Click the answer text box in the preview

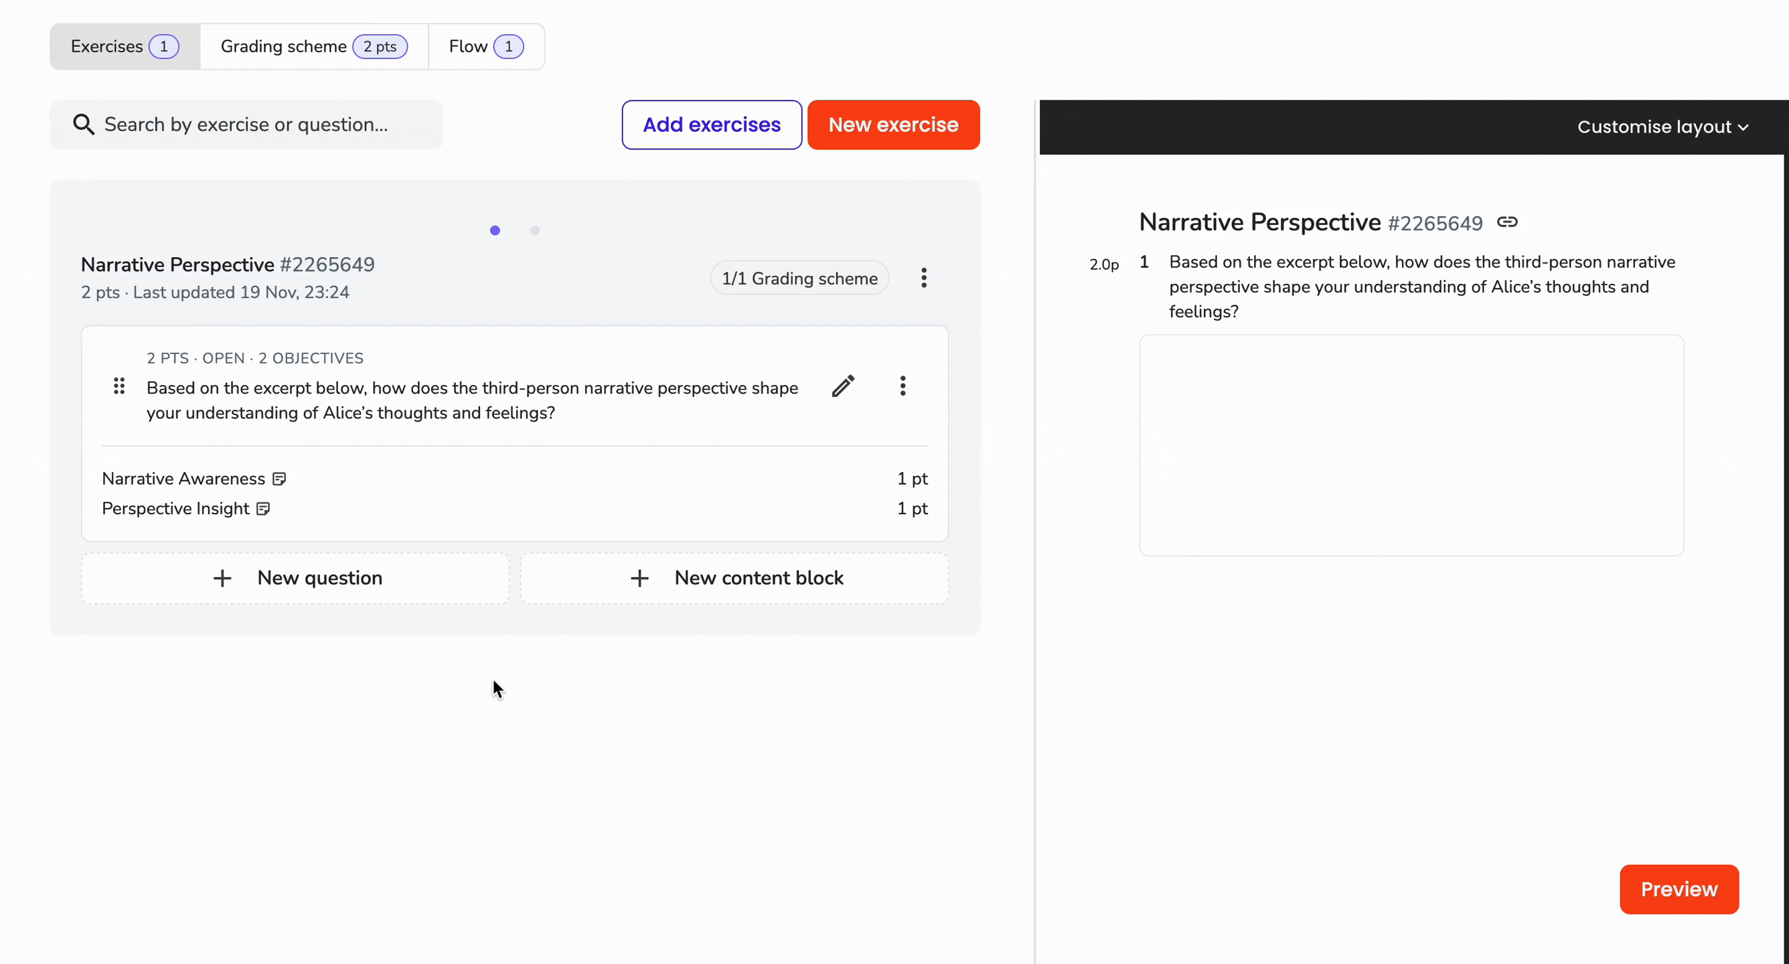tap(1411, 445)
